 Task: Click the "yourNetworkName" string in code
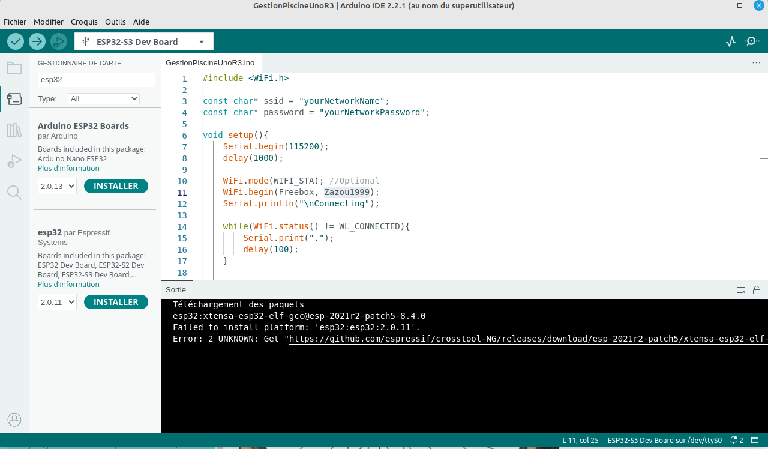point(342,101)
